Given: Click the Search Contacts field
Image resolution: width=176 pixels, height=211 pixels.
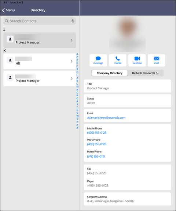Looking at the screenshot, I should coord(40,21).
